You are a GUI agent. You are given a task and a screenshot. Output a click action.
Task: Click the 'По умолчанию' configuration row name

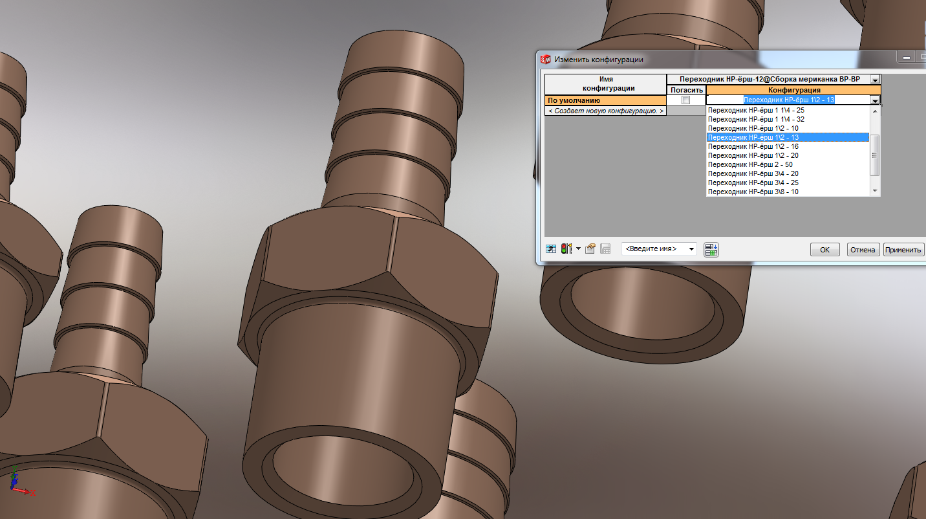pos(605,100)
